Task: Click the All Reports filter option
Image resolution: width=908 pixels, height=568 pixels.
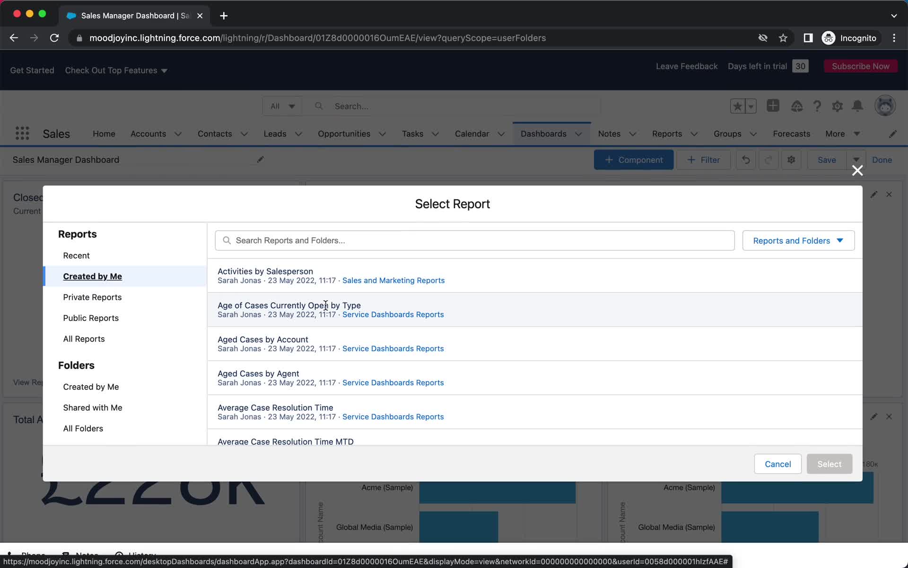Action: click(x=84, y=338)
